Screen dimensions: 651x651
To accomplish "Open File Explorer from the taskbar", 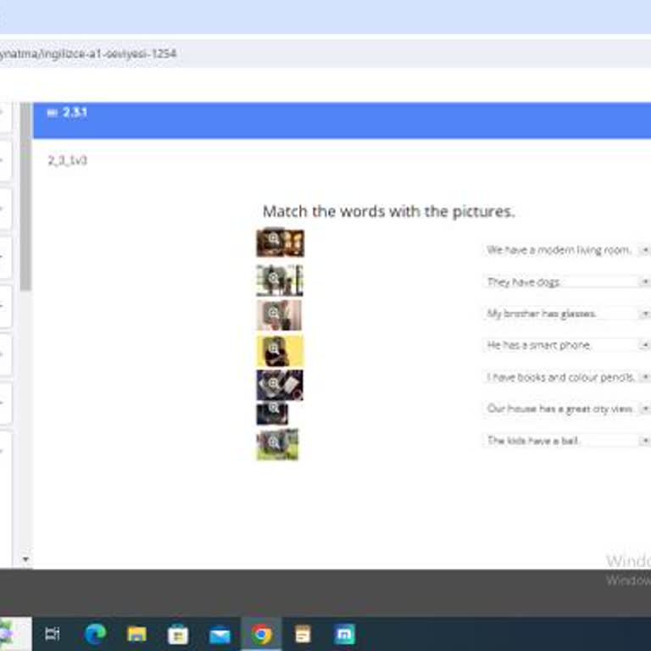I will click(137, 634).
